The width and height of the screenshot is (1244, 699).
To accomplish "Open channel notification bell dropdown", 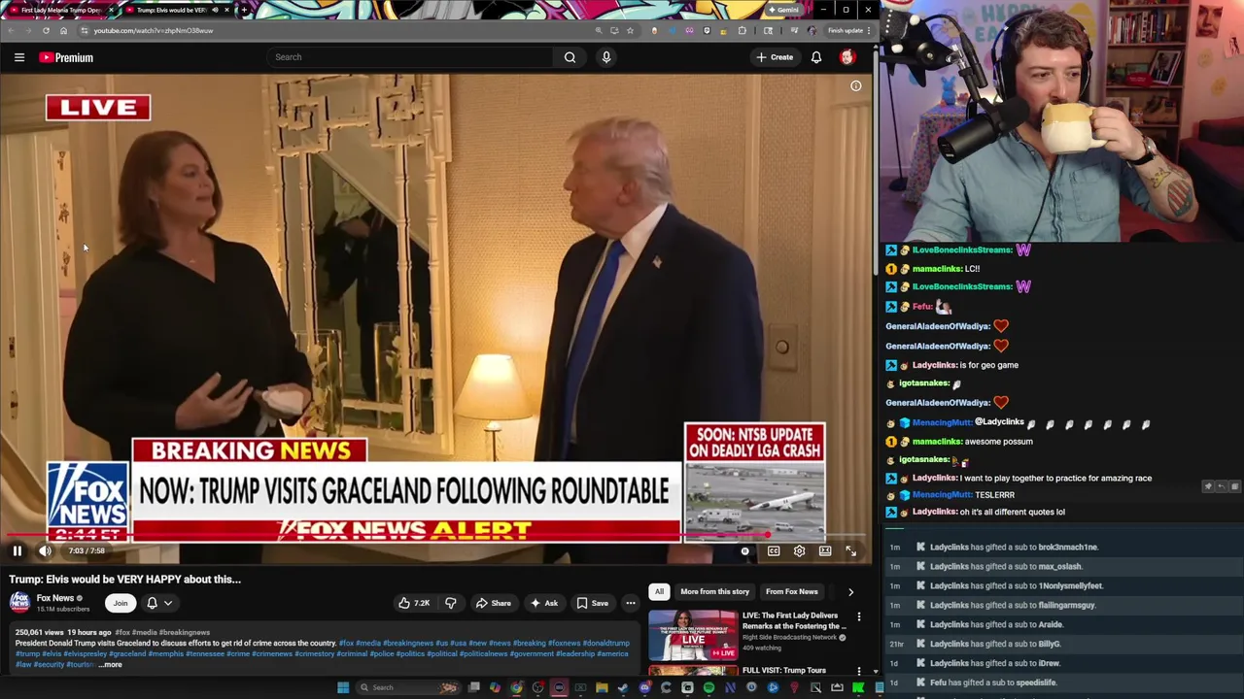I will pos(158,603).
